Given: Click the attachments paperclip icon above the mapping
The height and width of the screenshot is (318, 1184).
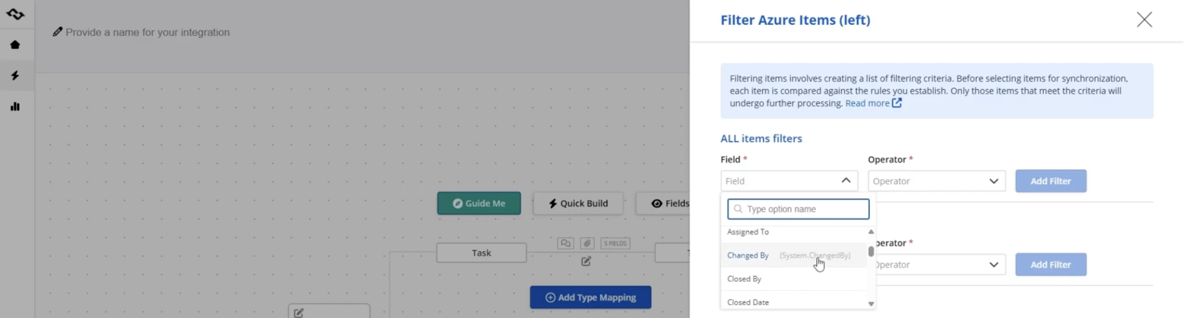Looking at the screenshot, I should (x=587, y=243).
